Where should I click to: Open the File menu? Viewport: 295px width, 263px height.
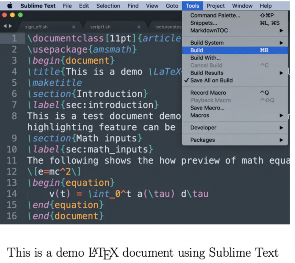pos(67,6)
